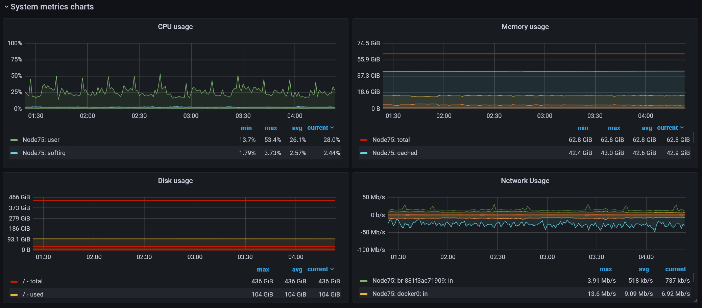Sort Memory legend by min column
The width and height of the screenshot is (702, 308).
[x=583, y=128]
